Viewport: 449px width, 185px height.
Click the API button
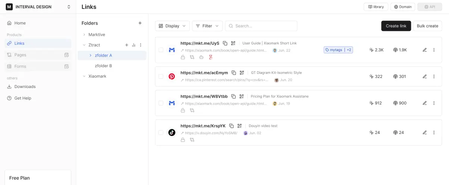coord(430,7)
